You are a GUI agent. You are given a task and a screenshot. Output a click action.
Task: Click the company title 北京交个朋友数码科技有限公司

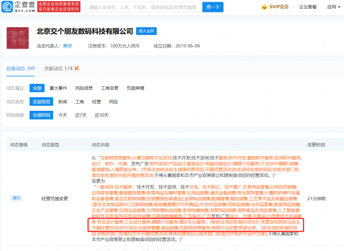tap(85, 31)
